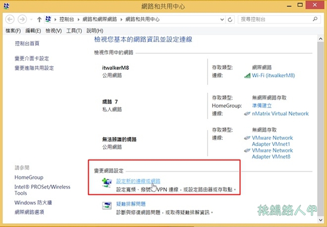Click the VMnet1 adapter icon

coord(247,138)
